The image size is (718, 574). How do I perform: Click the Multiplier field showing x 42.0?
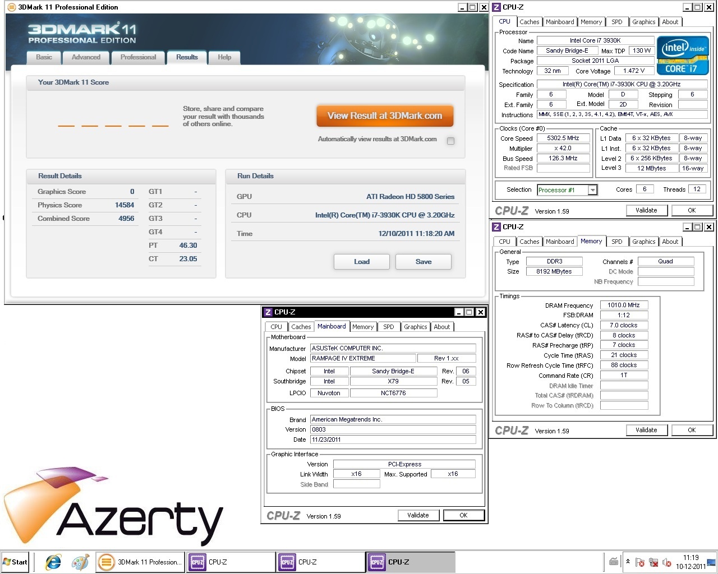[563, 149]
